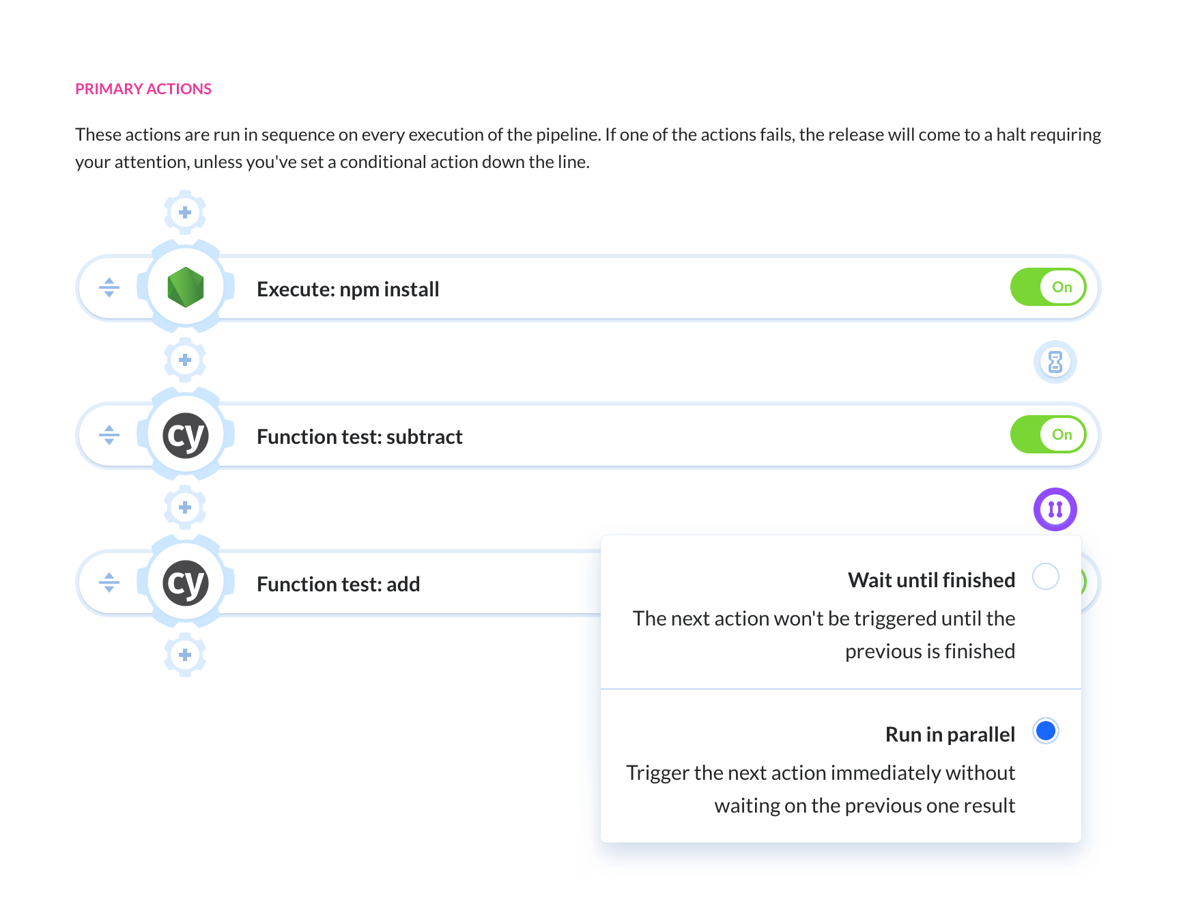This screenshot has height=900, width=1181.
Task: Click the Cypress icon of subtract test
Action: point(186,435)
